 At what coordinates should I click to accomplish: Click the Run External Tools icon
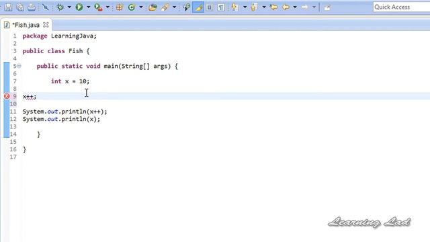tap(98, 7)
